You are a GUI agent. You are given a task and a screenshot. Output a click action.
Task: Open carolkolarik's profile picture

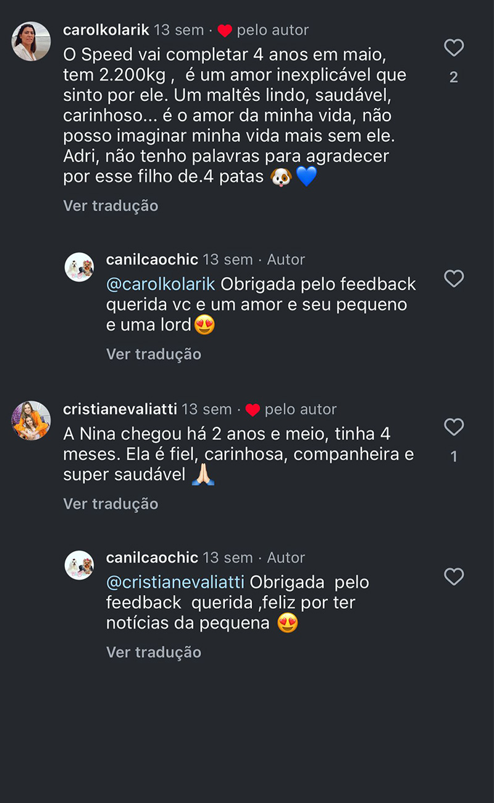click(x=31, y=41)
